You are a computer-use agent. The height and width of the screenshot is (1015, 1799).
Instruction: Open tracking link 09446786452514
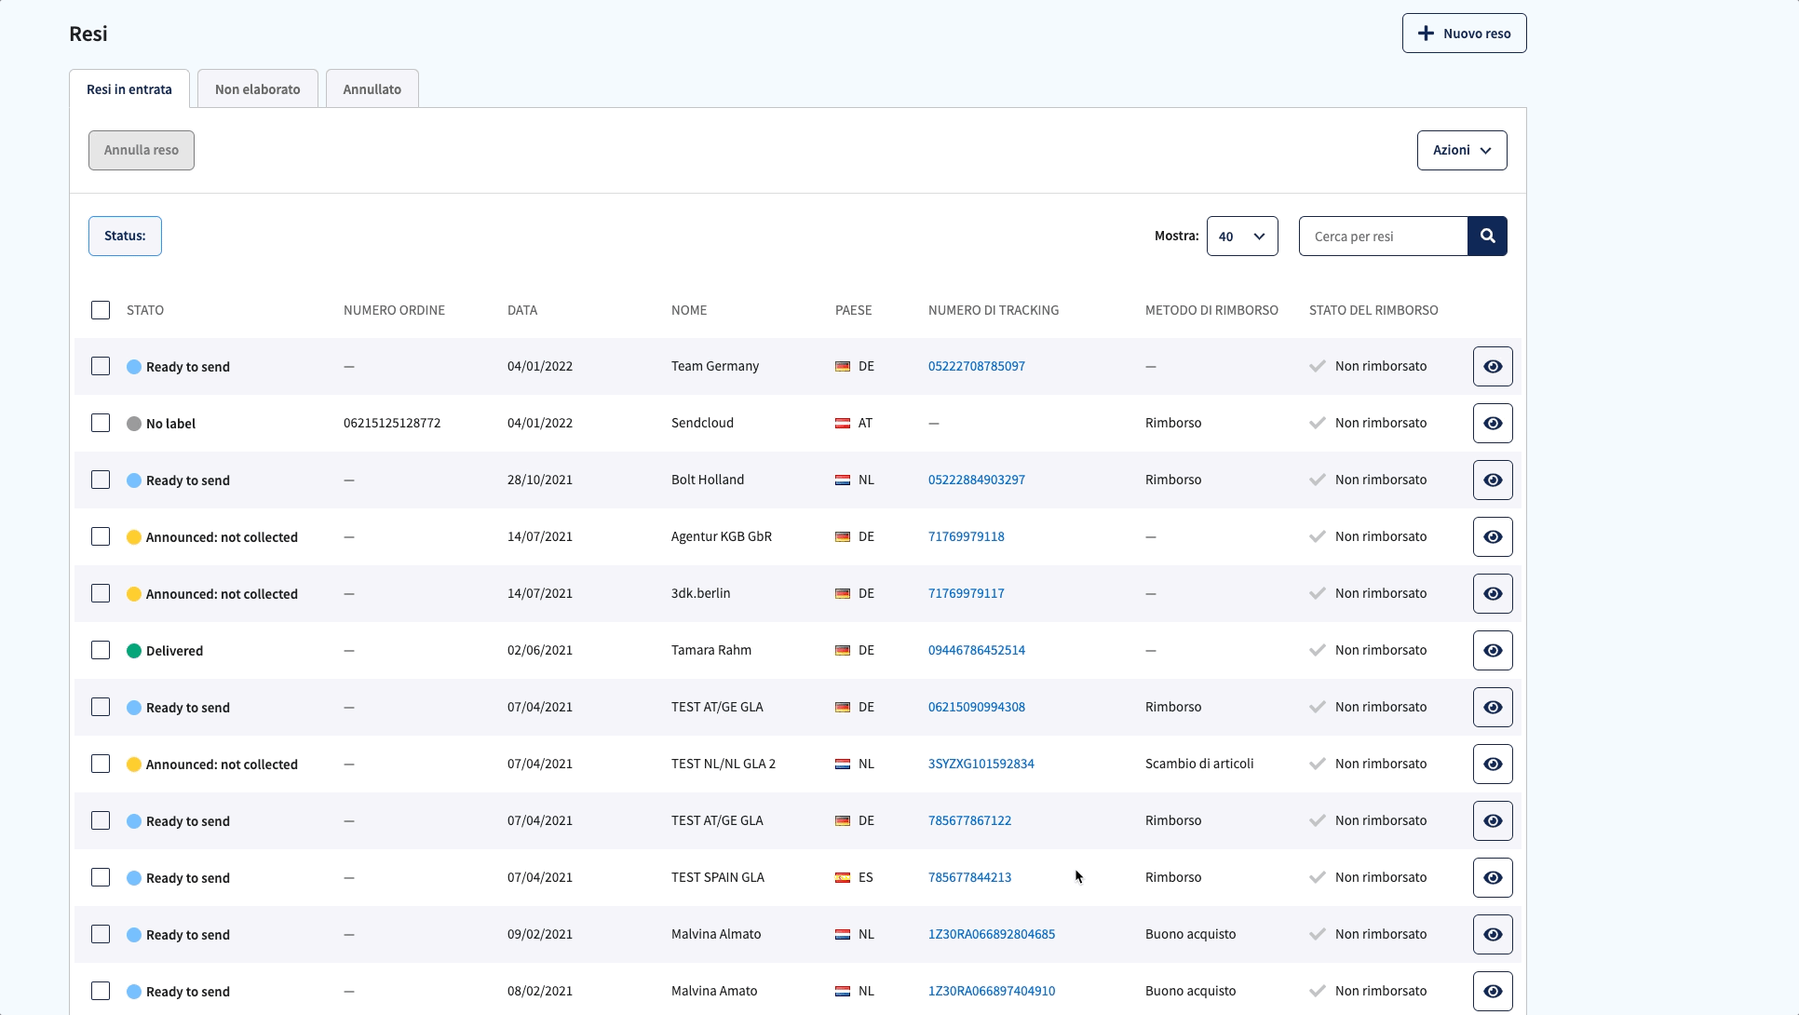point(977,650)
